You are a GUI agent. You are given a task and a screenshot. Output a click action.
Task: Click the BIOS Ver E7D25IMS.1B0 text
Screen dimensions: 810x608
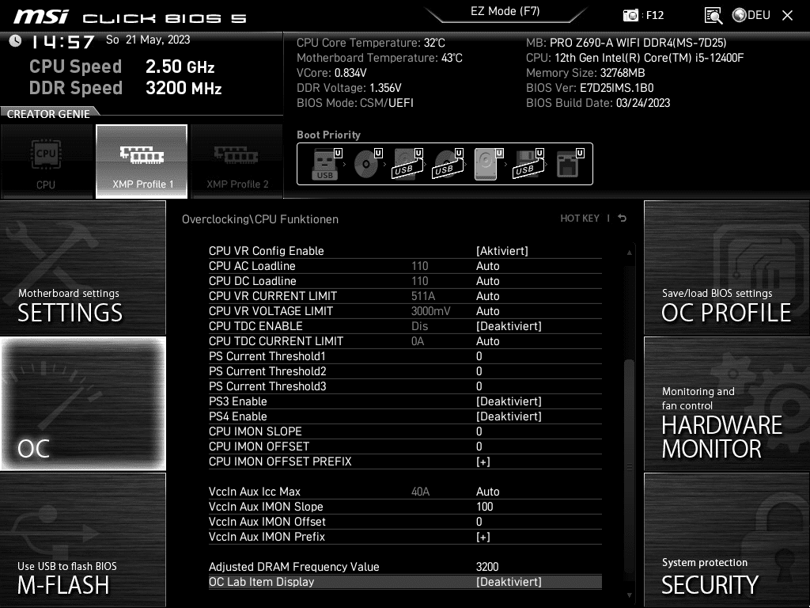coord(590,88)
